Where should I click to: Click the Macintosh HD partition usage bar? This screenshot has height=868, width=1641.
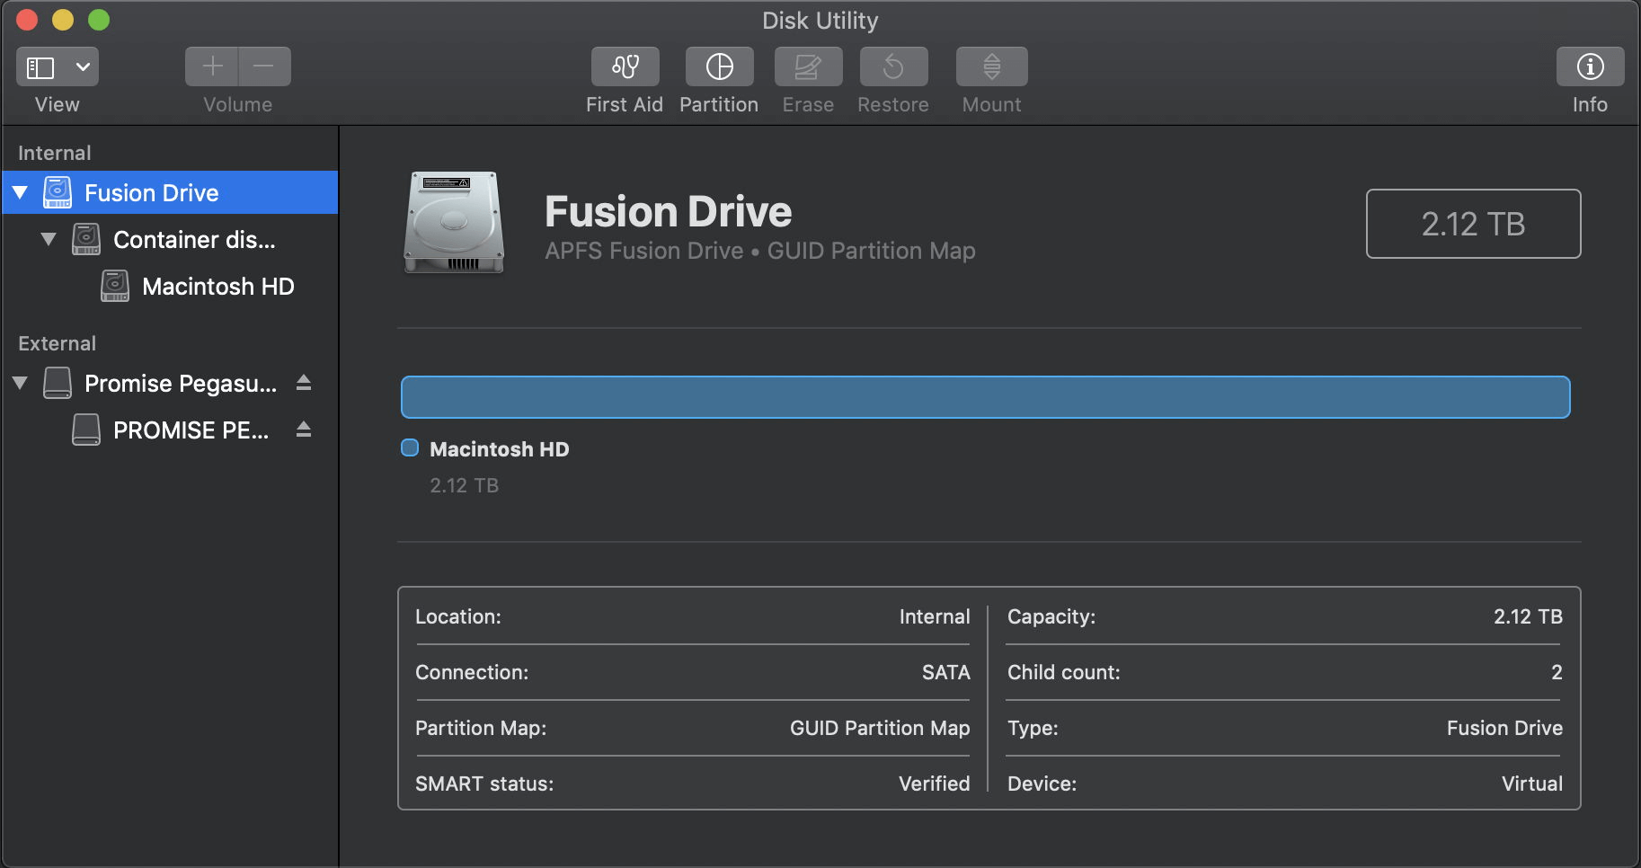(x=985, y=396)
